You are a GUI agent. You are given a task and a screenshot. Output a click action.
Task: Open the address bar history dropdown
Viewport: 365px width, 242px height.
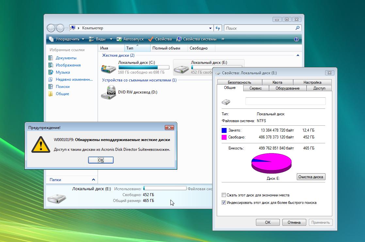pos(211,28)
